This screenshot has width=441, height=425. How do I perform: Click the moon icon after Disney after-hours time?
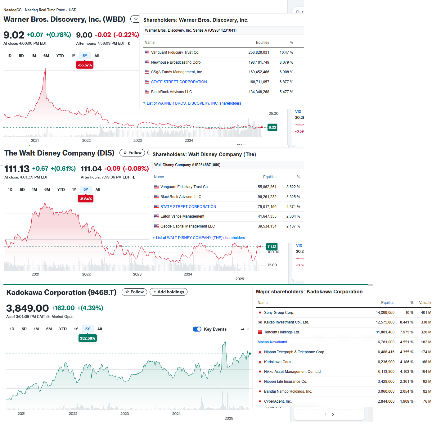134,177
